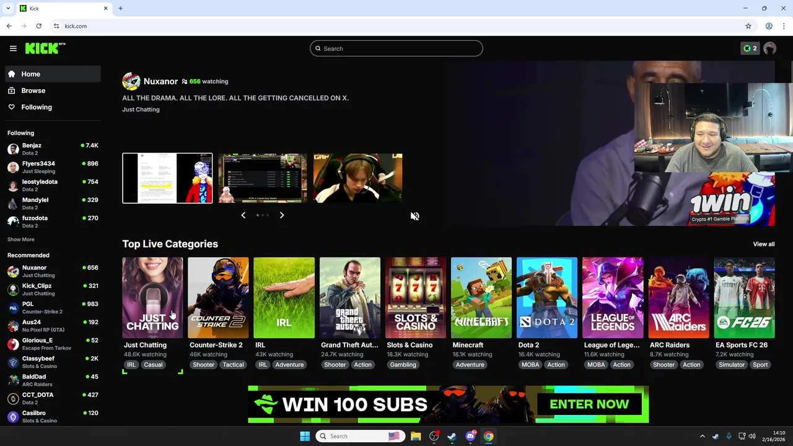
Task: Open the Dota 2 category card
Action: [547, 297]
